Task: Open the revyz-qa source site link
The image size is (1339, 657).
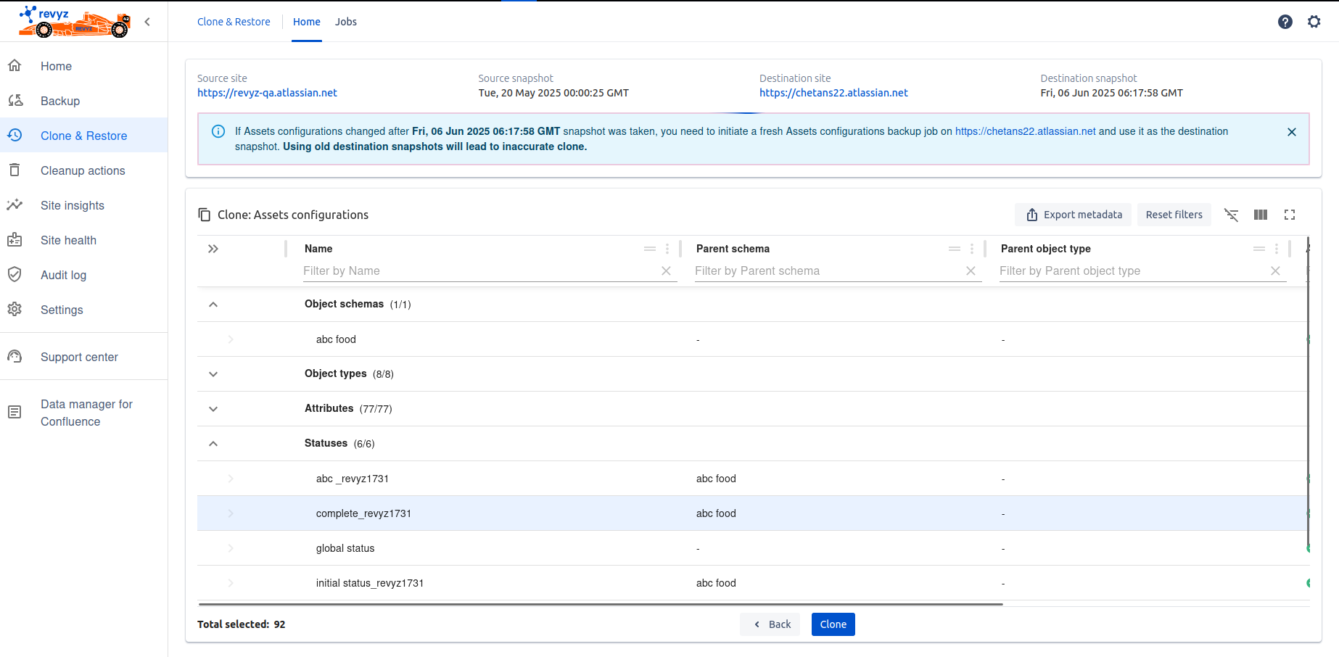Action: point(267,93)
